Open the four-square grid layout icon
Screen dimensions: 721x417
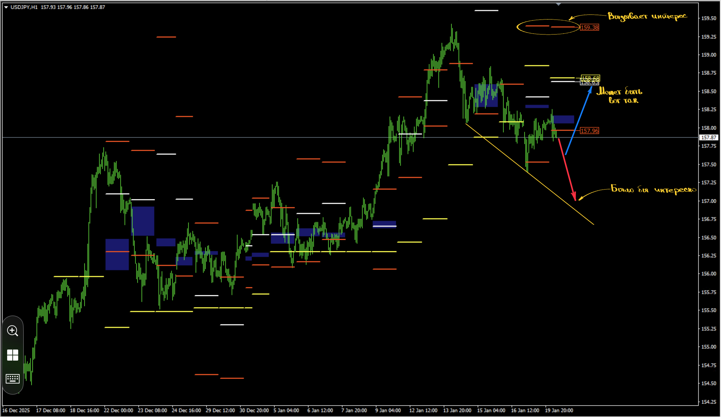pyautogui.click(x=13, y=355)
